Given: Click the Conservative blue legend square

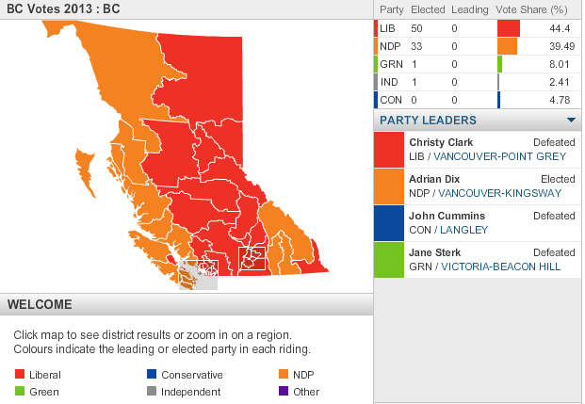Looking at the screenshot, I should (151, 375).
